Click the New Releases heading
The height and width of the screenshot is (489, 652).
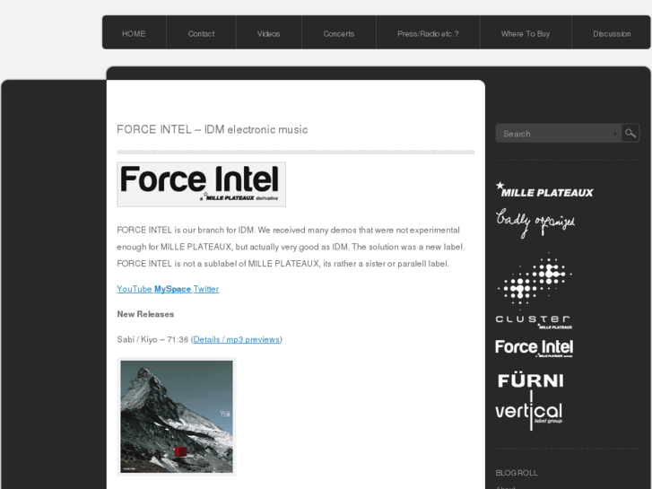point(145,314)
